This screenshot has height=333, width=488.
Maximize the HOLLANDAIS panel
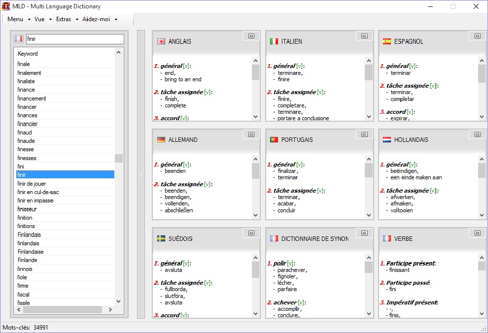477,134
